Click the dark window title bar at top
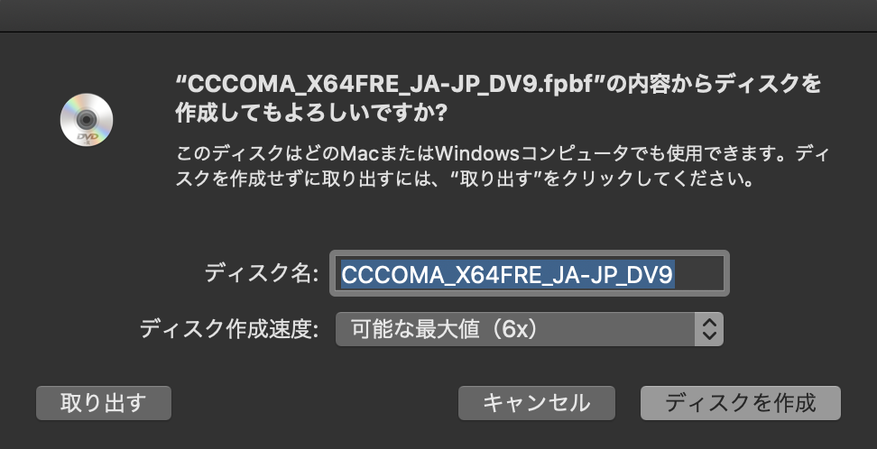Viewport: 877px width, 449px height. coord(438,15)
